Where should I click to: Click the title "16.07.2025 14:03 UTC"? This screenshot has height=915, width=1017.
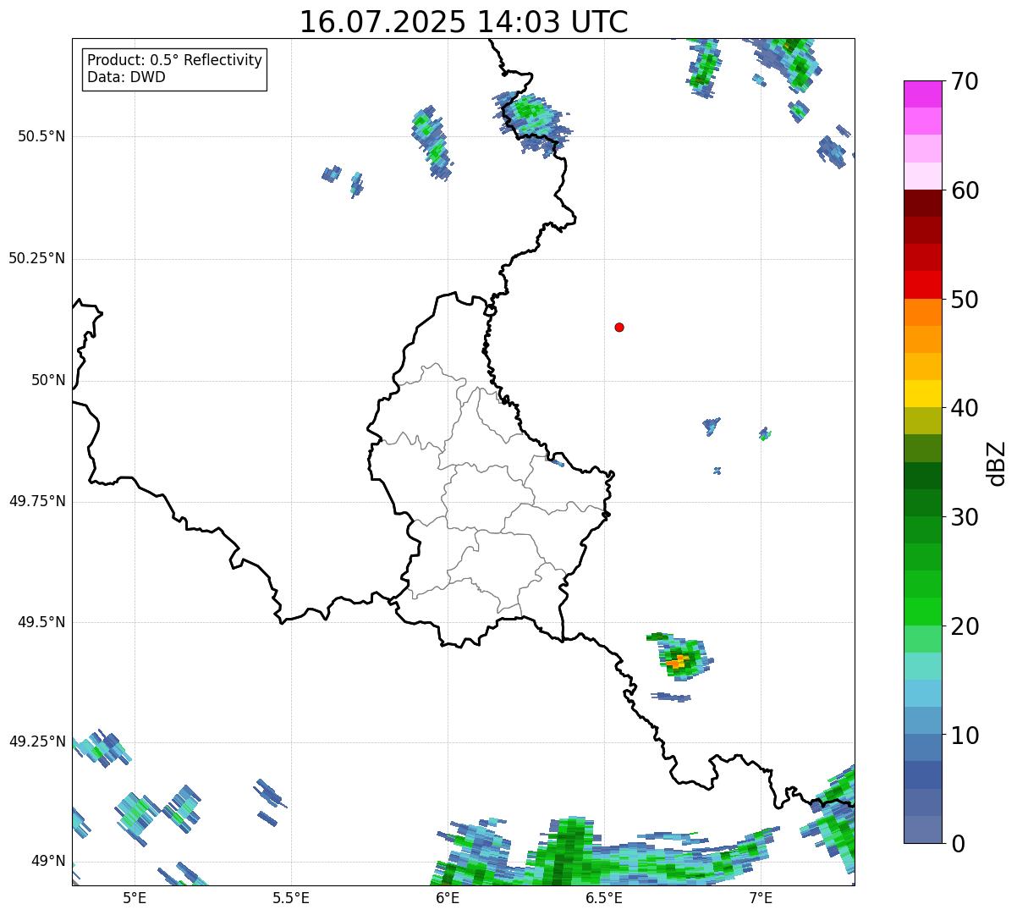click(x=464, y=22)
